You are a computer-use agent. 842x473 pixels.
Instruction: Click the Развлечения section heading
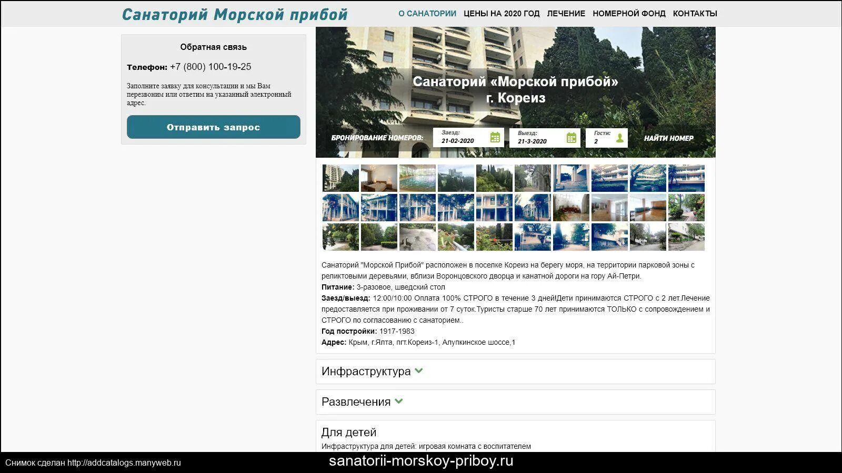coord(356,402)
